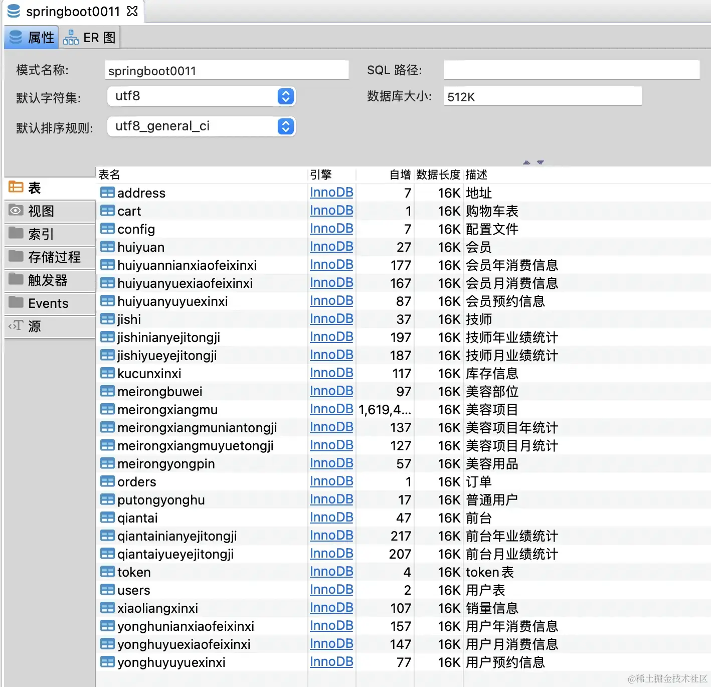This screenshot has height=687, width=711.
Task: Click the ER diagram icon
Action: pyautogui.click(x=71, y=38)
